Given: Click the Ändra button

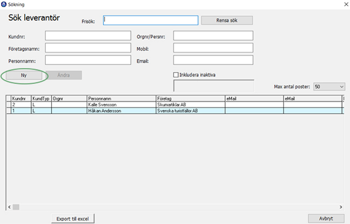Looking at the screenshot, I should (x=64, y=75).
